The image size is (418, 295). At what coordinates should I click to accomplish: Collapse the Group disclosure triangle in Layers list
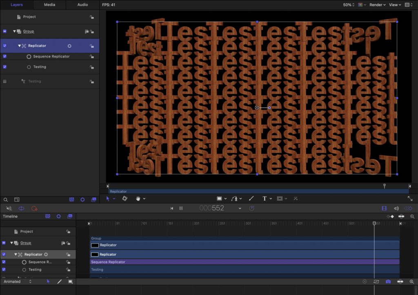click(x=14, y=31)
